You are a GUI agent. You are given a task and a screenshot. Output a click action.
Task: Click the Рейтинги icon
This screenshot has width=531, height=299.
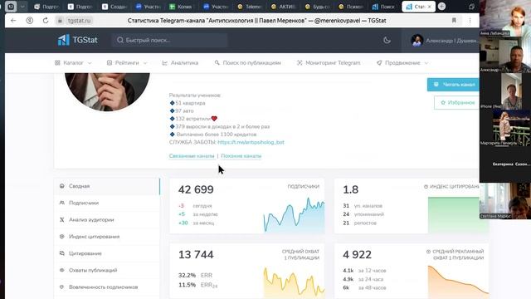coord(110,63)
